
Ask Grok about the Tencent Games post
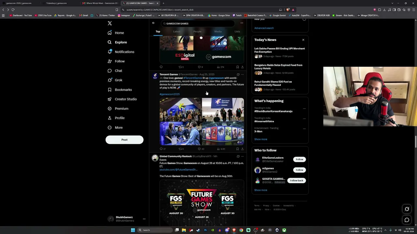[238, 74]
